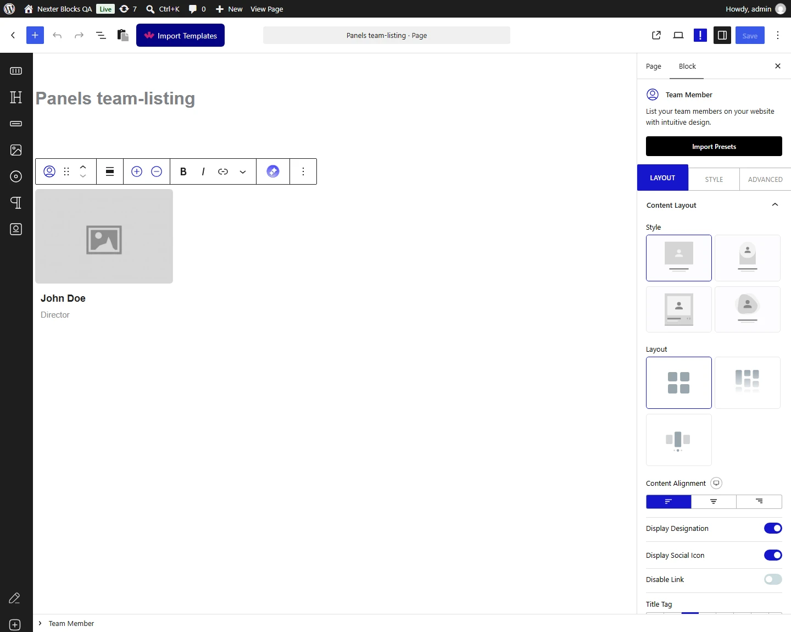The height and width of the screenshot is (632, 791).
Task: Click the add circle icon in block toolbar
Action: [137, 171]
